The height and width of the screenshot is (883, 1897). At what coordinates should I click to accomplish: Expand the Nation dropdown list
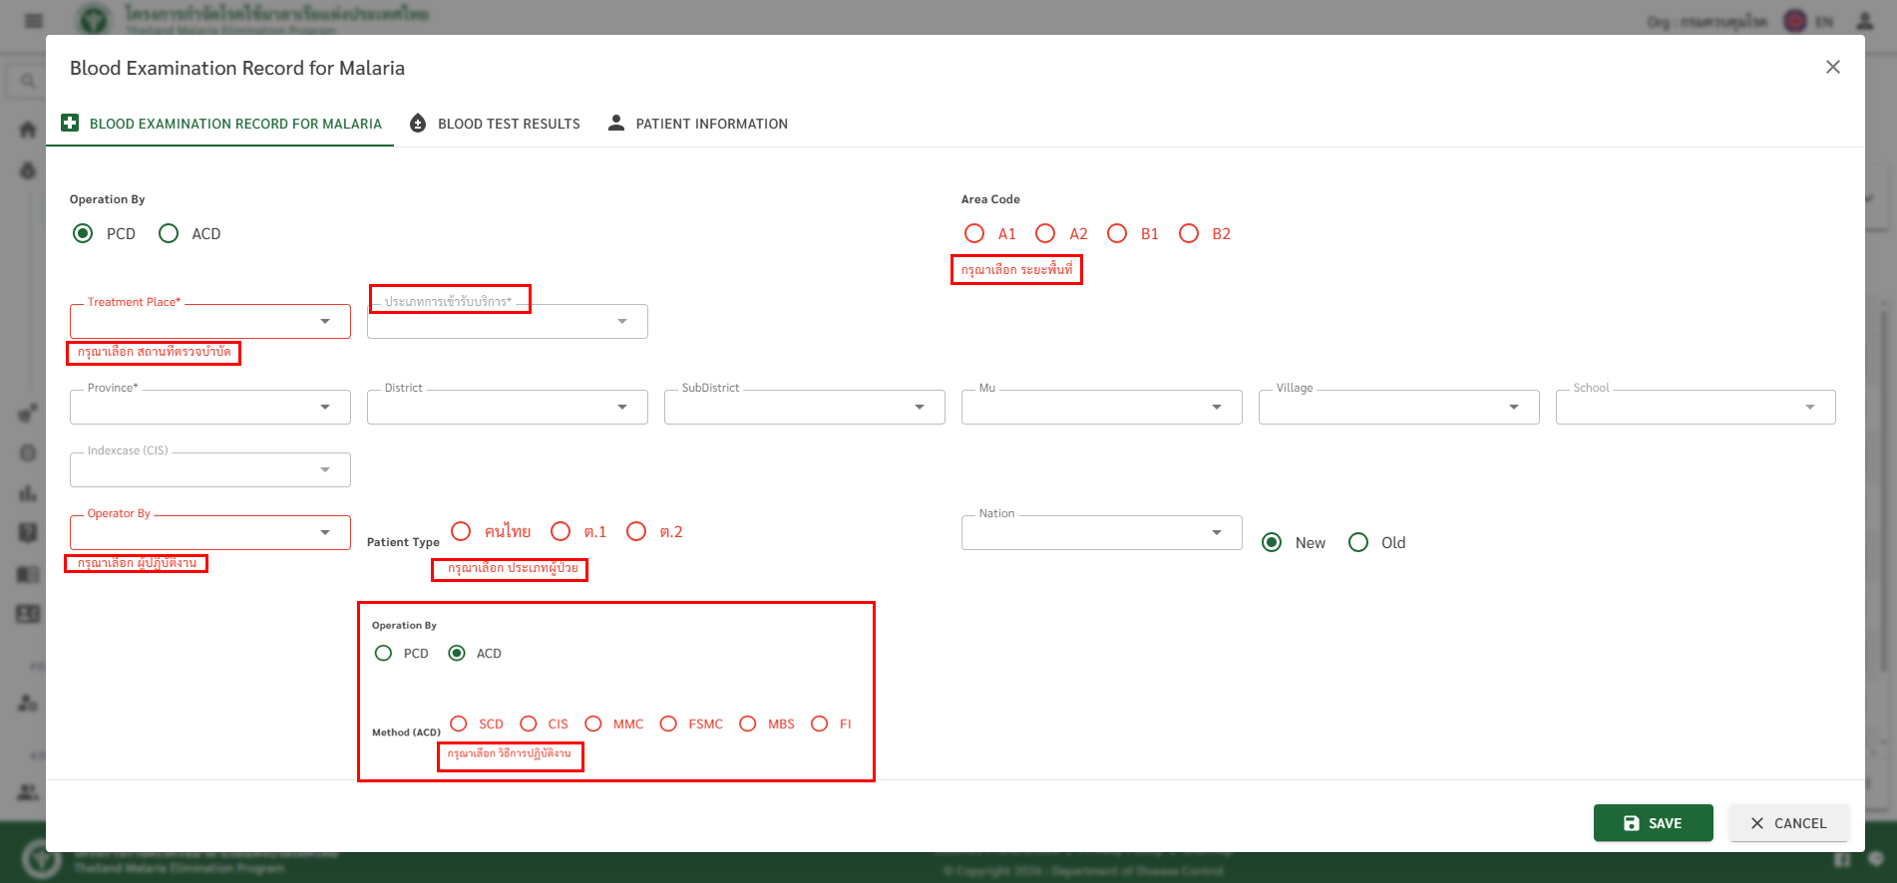[x=1216, y=532]
